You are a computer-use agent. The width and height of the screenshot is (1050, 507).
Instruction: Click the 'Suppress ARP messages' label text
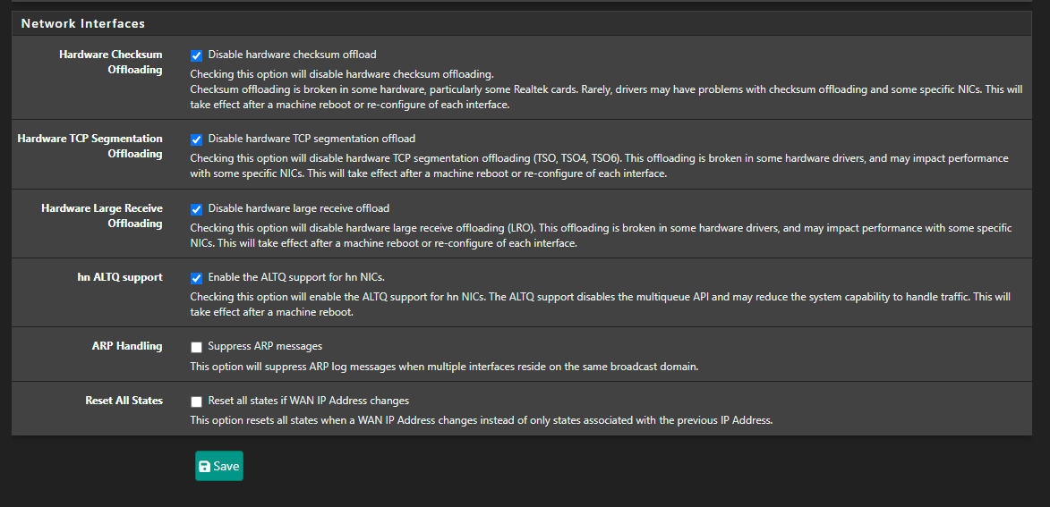265,346
